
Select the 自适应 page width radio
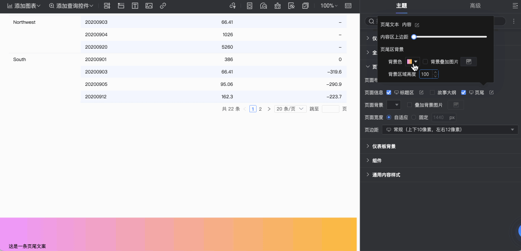[x=389, y=117]
